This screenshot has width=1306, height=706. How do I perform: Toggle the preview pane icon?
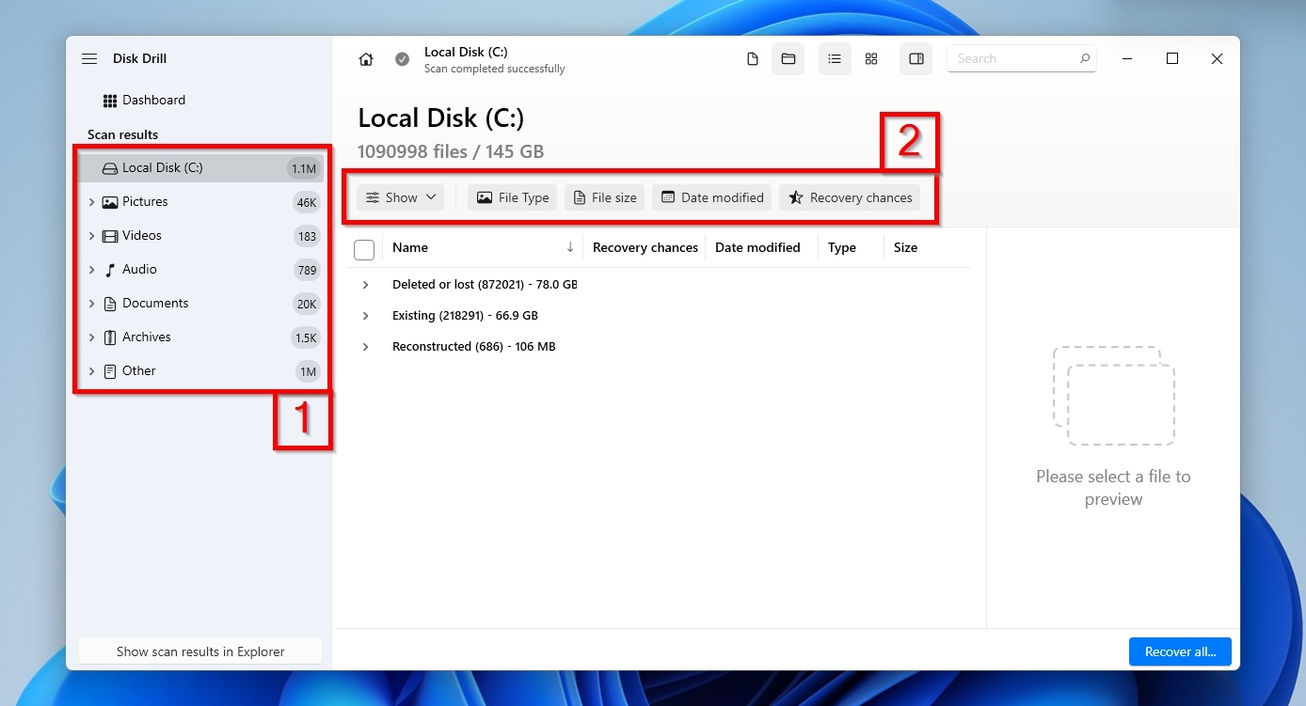point(916,59)
